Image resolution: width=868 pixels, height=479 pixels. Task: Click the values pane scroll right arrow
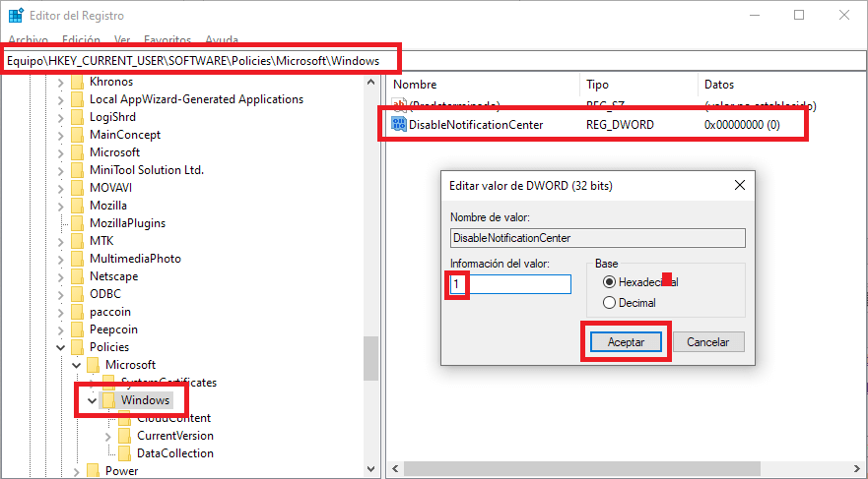point(857,469)
